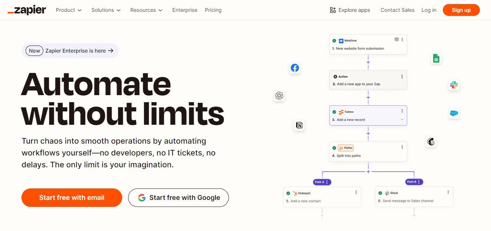Click the Tables app badge in step 3
This screenshot has height=231, width=491.
tap(347, 112)
